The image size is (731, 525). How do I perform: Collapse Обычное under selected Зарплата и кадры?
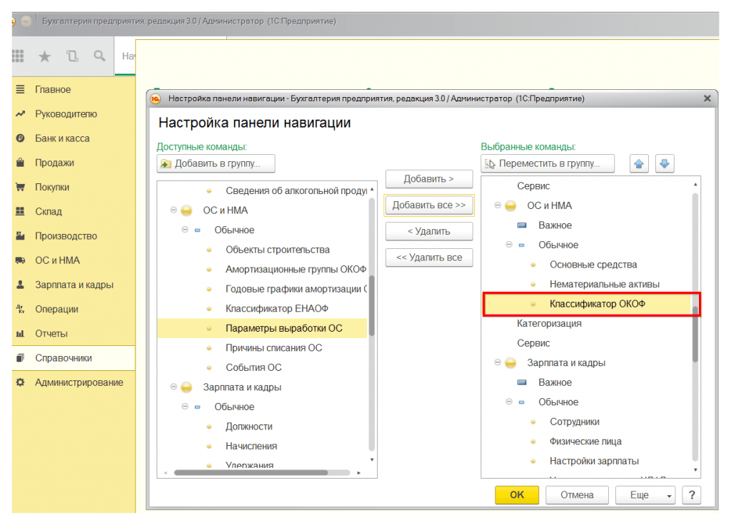tap(509, 402)
